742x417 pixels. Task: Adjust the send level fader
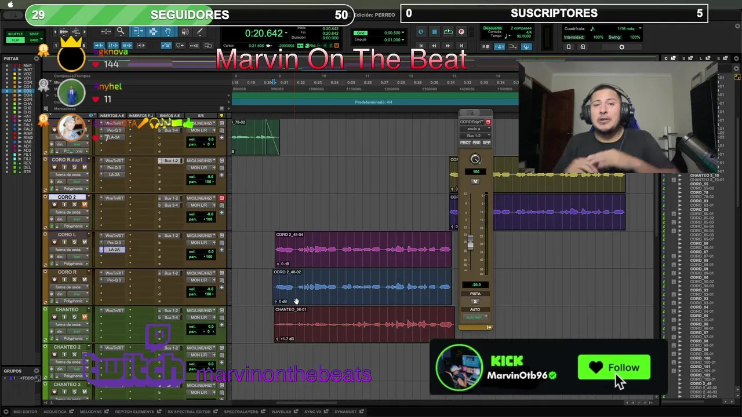pyautogui.click(x=470, y=243)
